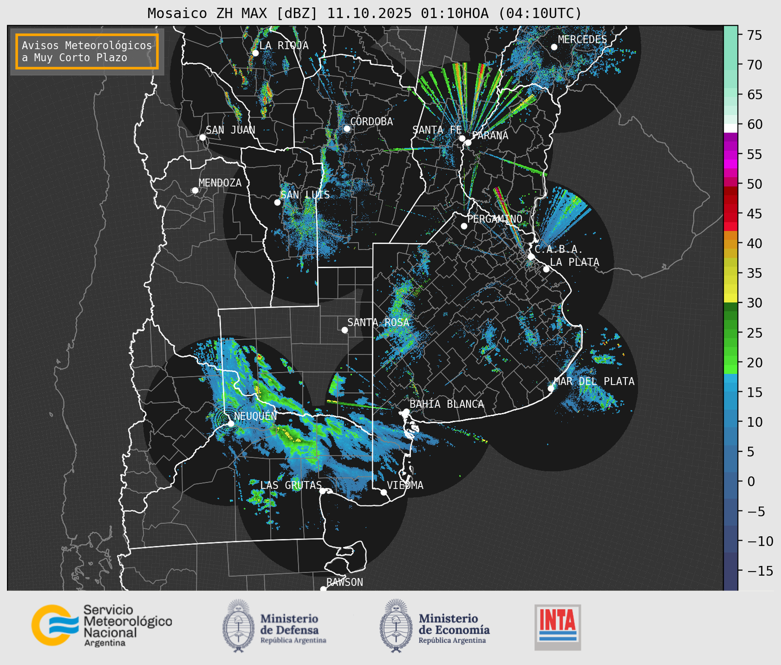This screenshot has height=665, width=781.
Task: Click the MAR DEL PLATA label text
Action: [594, 382]
